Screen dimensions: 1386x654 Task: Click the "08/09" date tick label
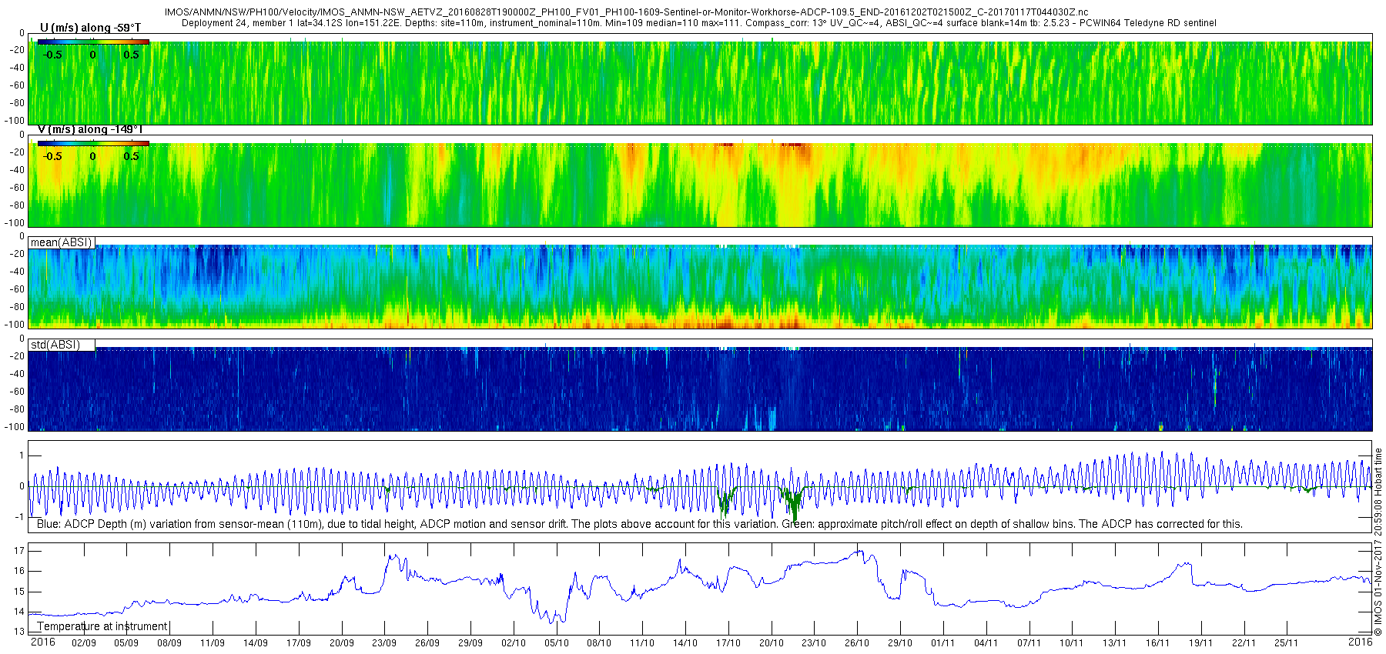169,643
